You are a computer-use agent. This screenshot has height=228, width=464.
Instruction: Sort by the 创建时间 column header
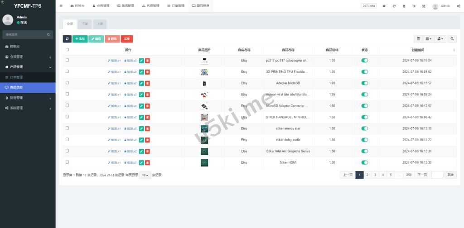click(x=418, y=50)
